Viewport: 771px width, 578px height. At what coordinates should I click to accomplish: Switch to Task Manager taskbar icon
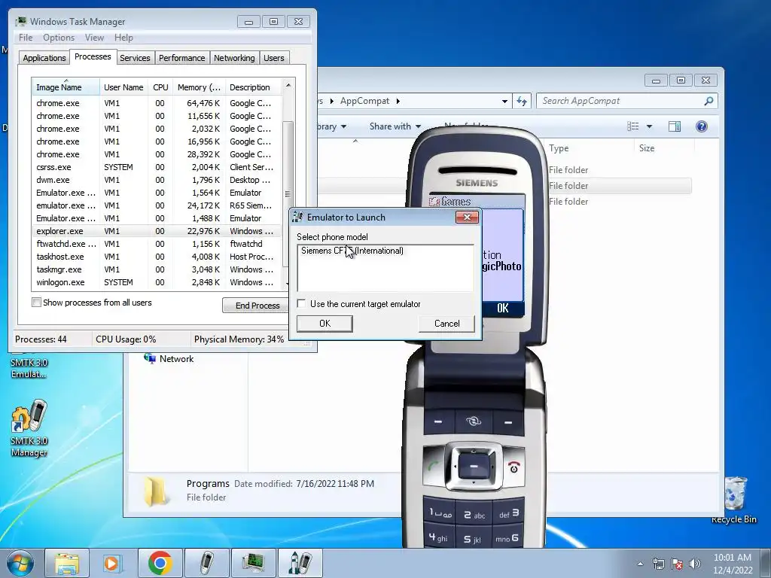(254, 563)
